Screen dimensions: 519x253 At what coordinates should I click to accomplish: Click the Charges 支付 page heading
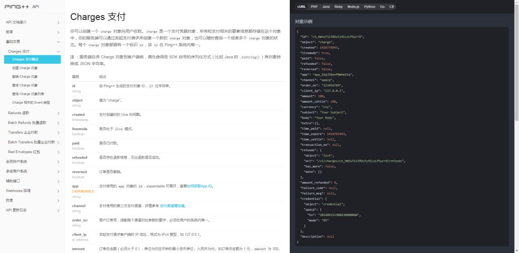coord(98,17)
